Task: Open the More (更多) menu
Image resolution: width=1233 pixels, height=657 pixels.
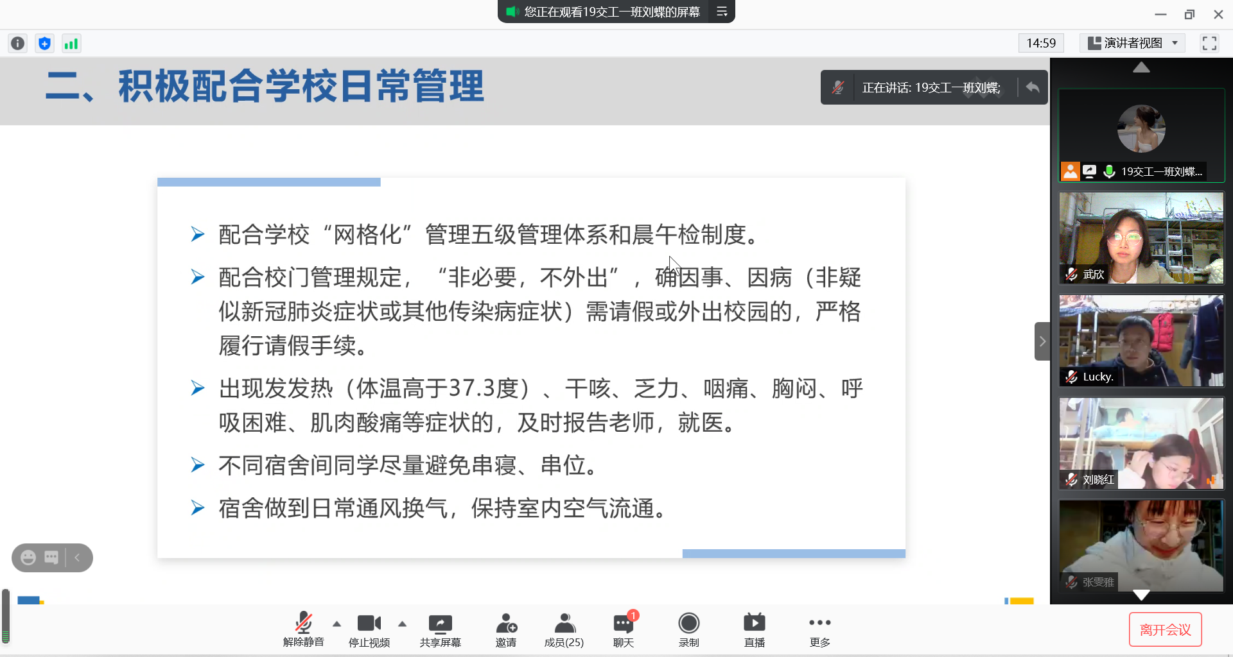Action: pyautogui.click(x=819, y=629)
